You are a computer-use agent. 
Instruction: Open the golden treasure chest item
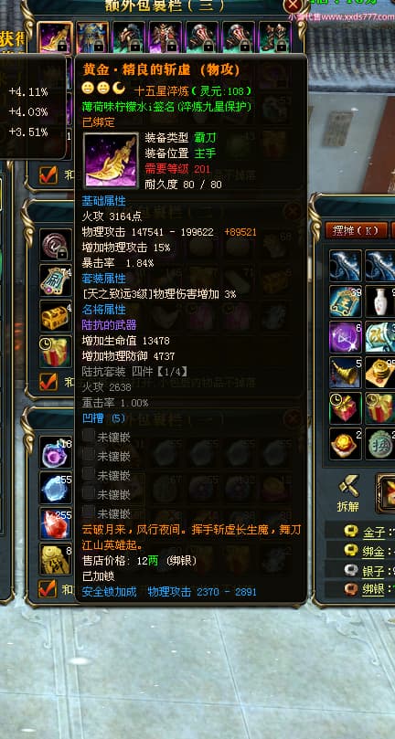(x=55, y=315)
